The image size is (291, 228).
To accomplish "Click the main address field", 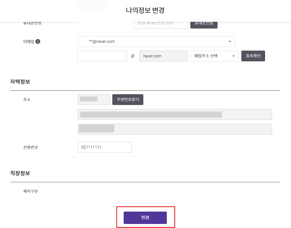I will 175,114.
